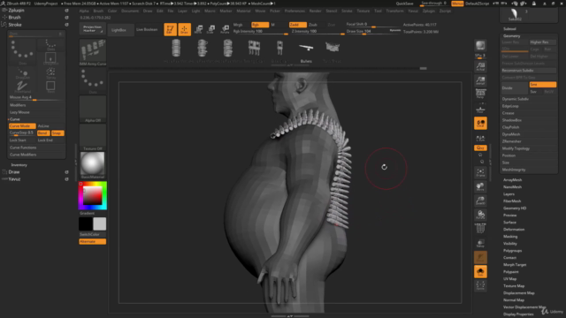Toggle the Local symmetry button
The width and height of the screenshot is (566, 318).
click(480, 124)
